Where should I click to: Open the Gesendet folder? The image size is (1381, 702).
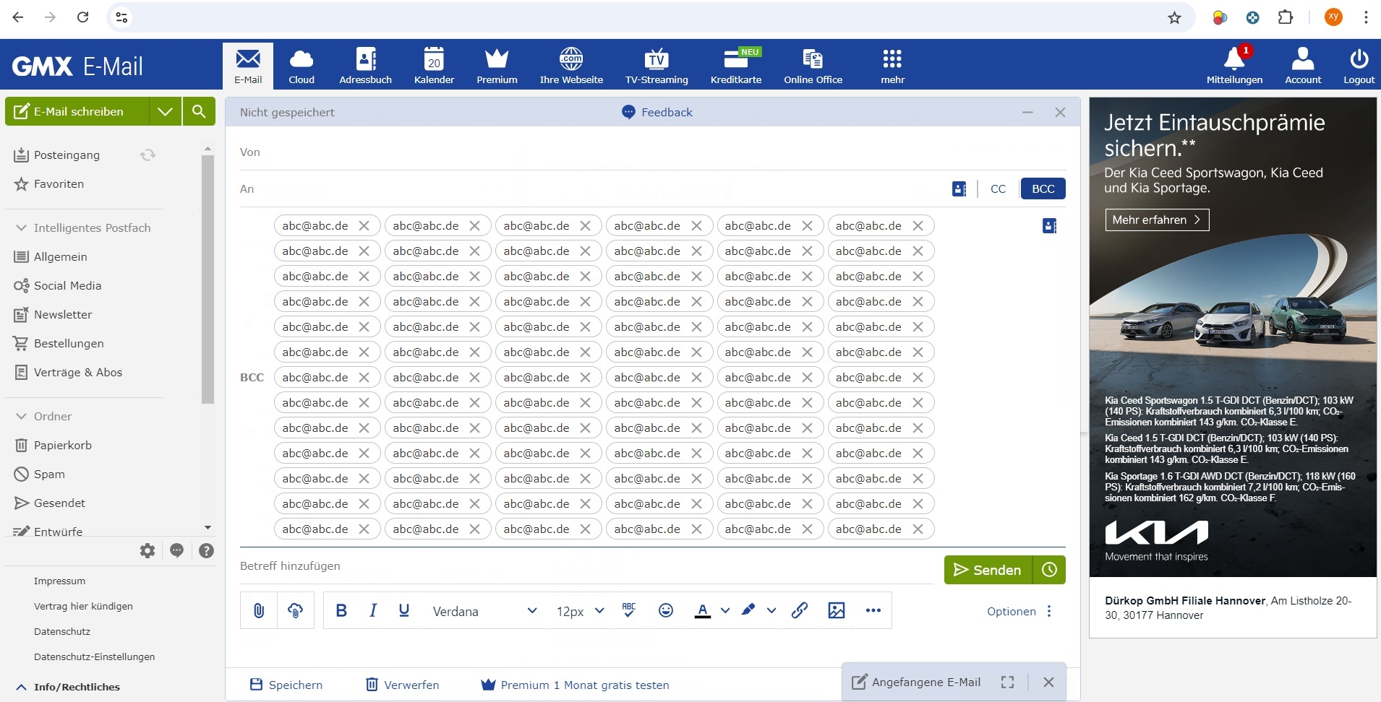(x=59, y=503)
